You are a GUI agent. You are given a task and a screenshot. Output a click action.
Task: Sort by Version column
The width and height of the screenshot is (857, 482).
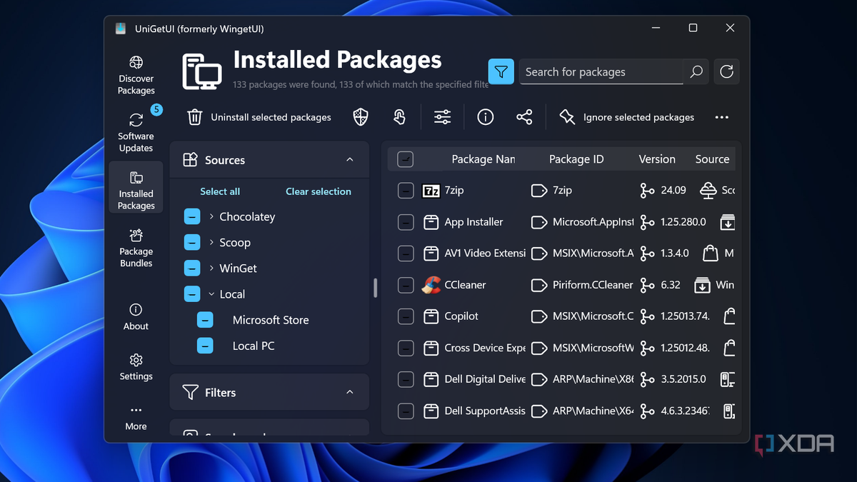657,159
